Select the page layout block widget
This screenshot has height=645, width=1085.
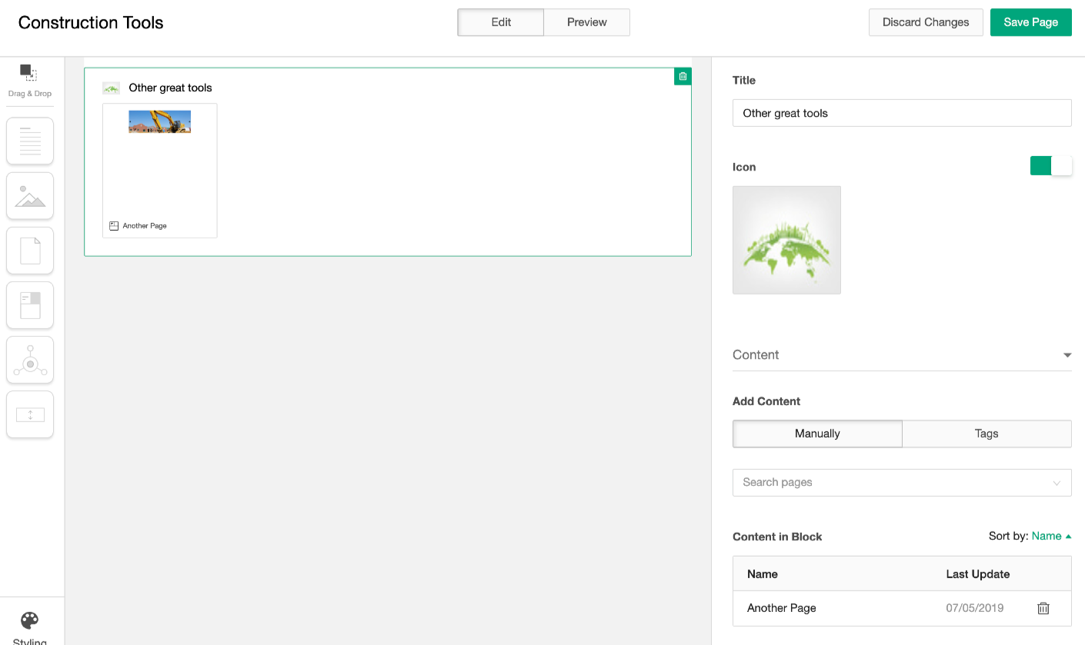pyautogui.click(x=30, y=305)
